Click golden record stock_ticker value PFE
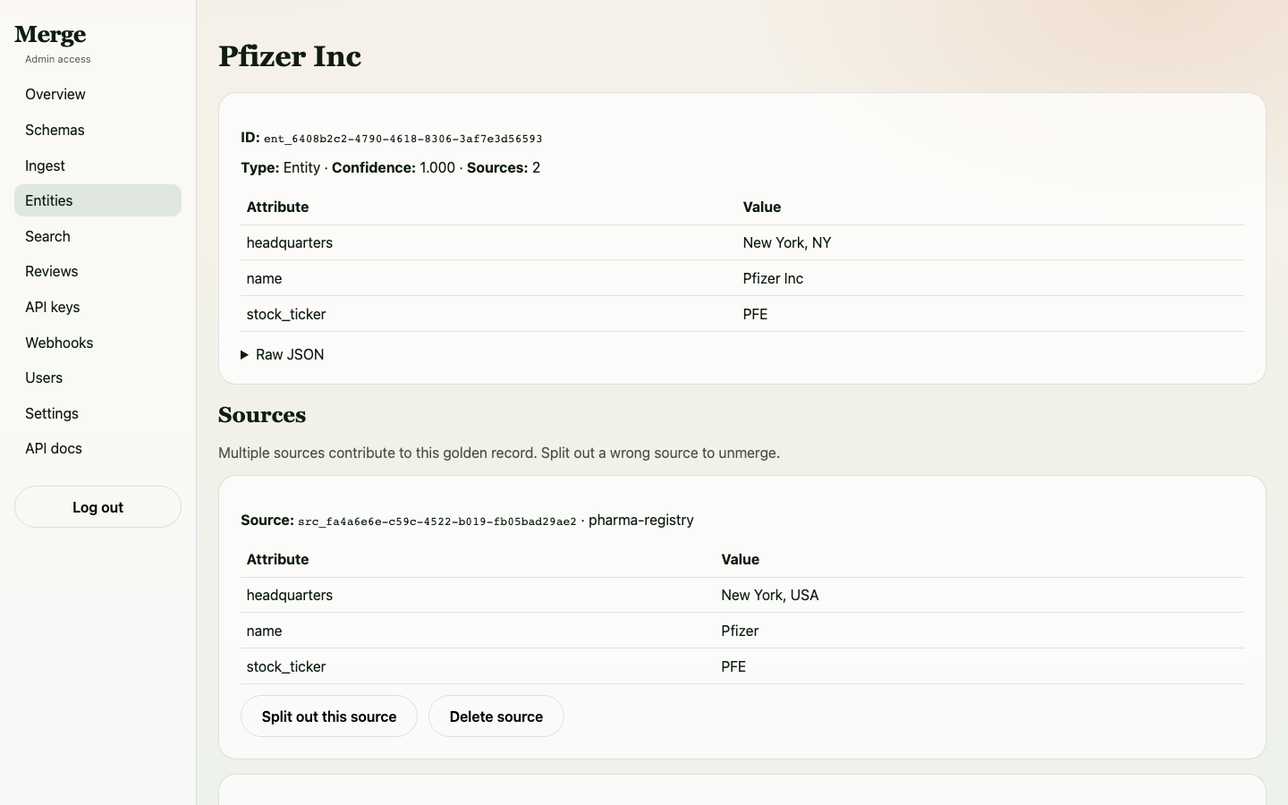Viewport: 1288px width, 805px height. (x=755, y=314)
